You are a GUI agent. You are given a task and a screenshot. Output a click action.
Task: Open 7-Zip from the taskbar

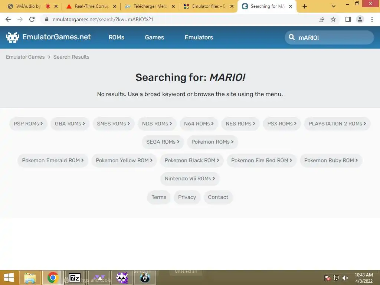pos(75,278)
